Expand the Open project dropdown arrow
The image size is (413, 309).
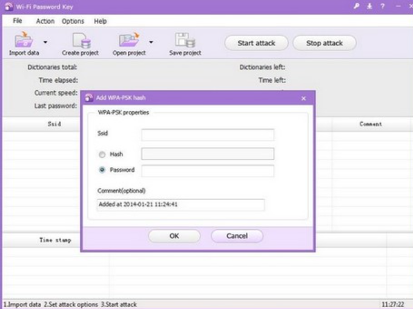click(x=151, y=42)
